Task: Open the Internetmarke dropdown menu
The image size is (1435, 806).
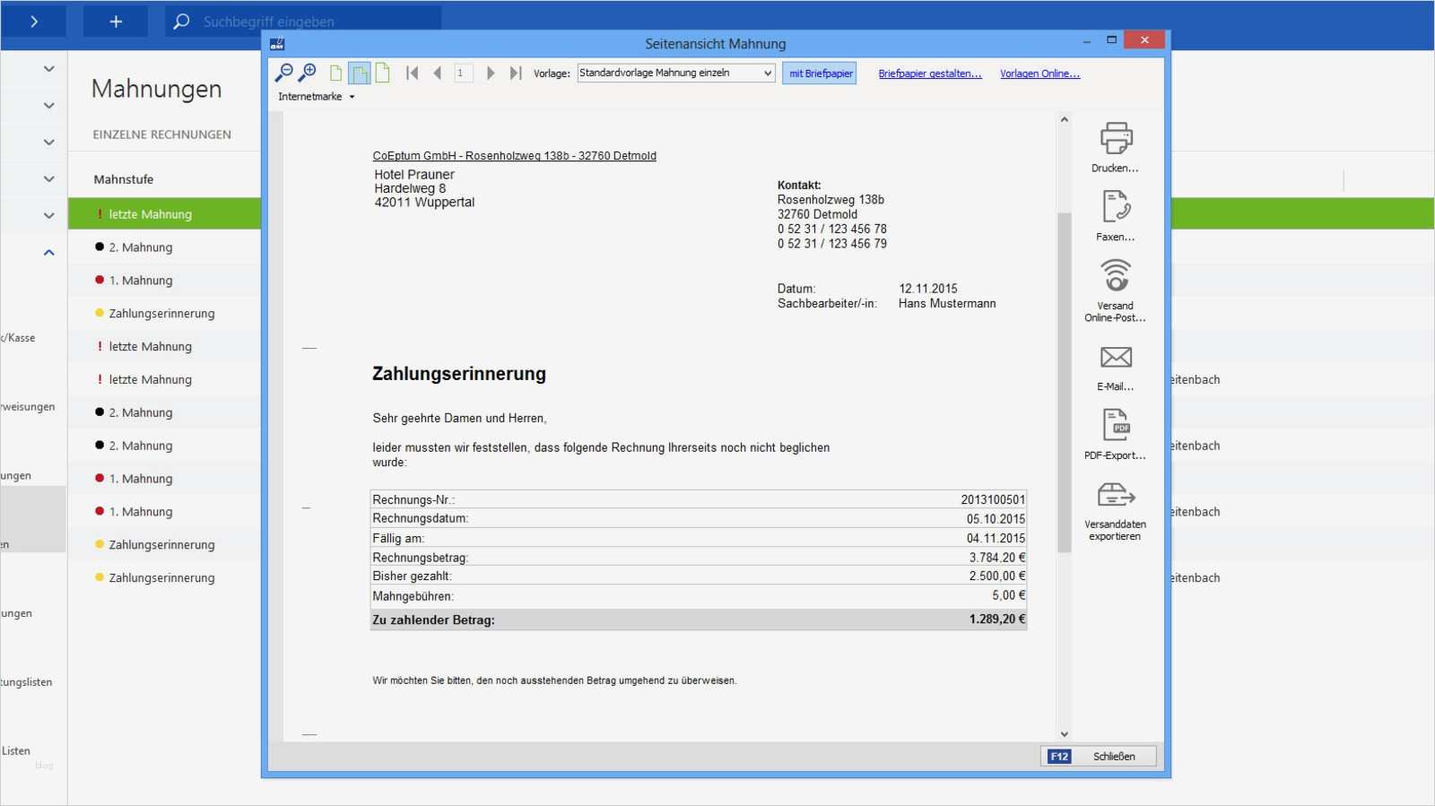Action: (x=316, y=97)
